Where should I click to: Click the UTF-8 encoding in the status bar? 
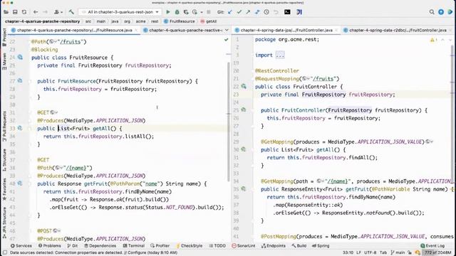[x=370, y=252]
